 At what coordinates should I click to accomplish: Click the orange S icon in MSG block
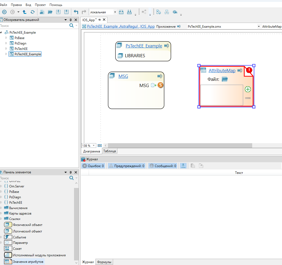(161, 85)
